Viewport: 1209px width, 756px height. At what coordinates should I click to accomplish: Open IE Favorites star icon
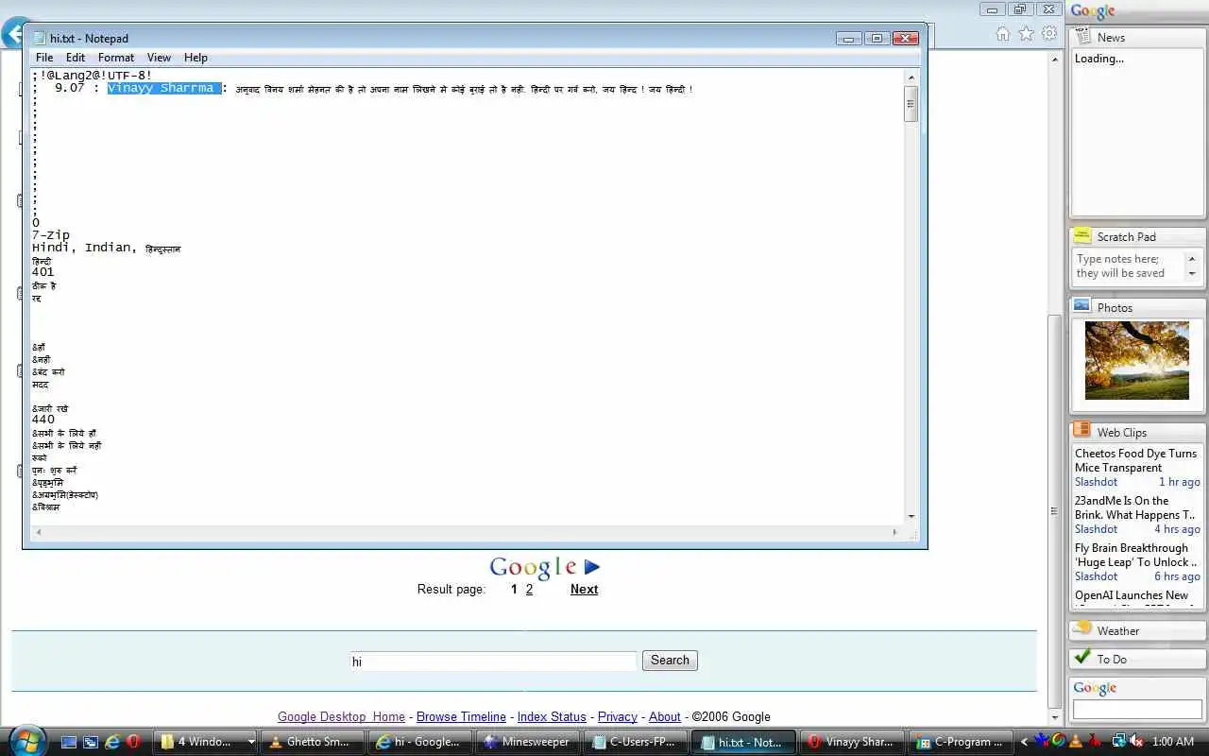[1026, 34]
